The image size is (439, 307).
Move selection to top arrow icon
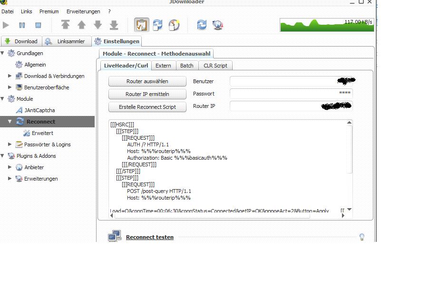(65, 25)
